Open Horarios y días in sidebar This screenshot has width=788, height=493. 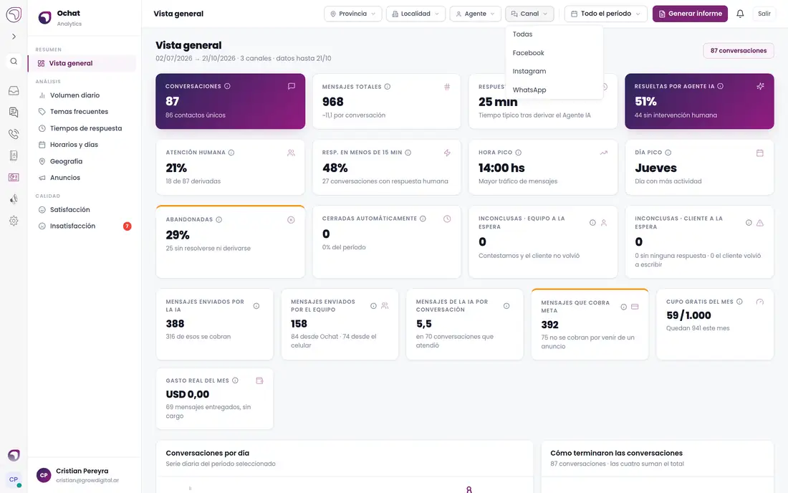[x=82, y=145]
